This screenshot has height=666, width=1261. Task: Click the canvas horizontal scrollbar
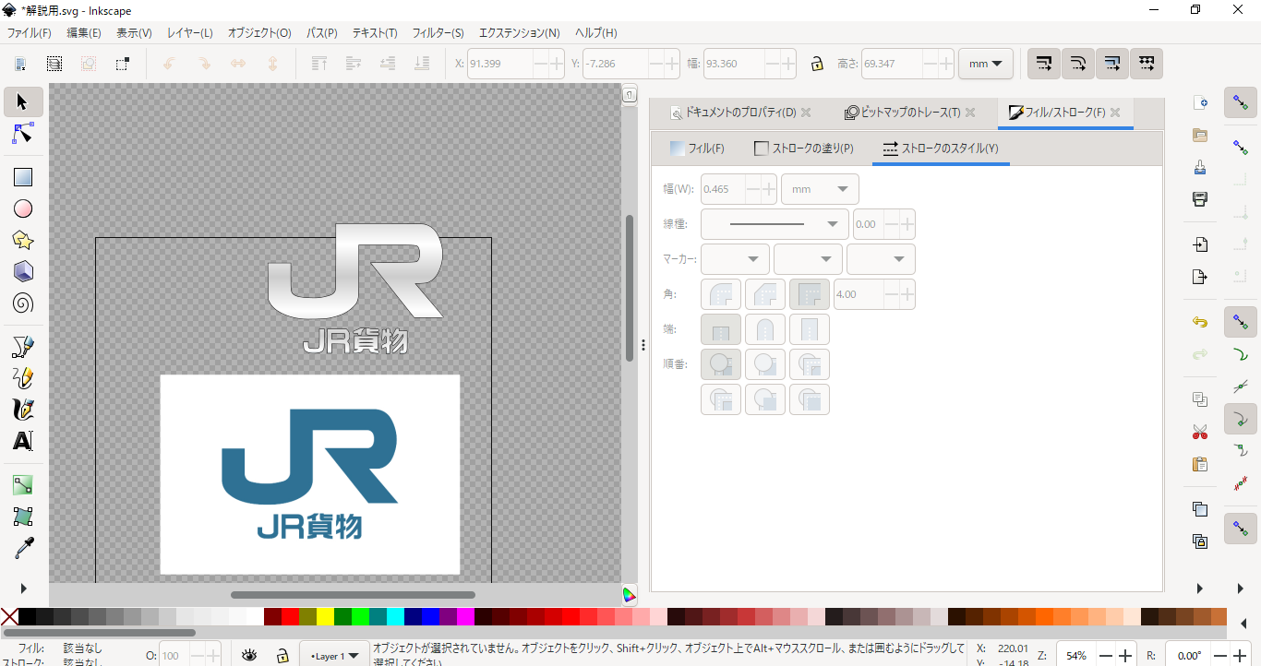pos(353,595)
